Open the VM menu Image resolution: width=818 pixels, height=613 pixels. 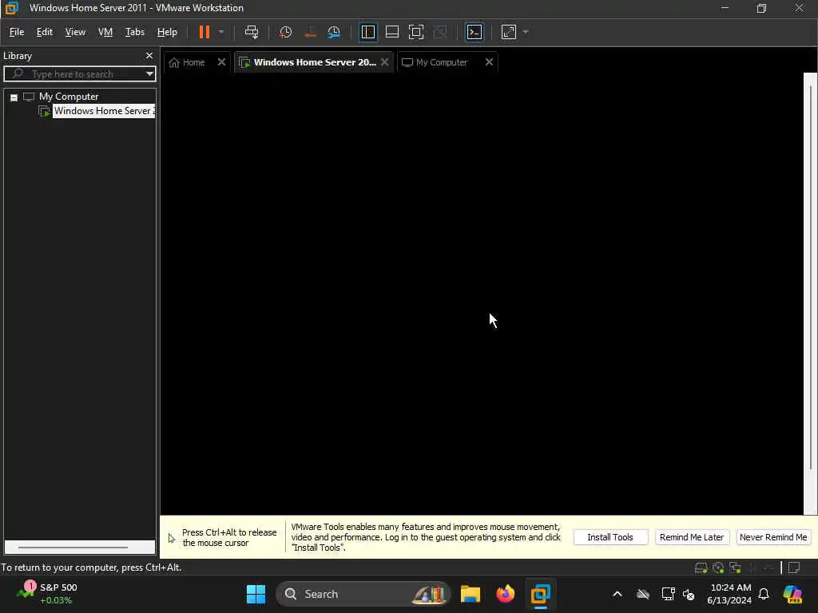(105, 32)
